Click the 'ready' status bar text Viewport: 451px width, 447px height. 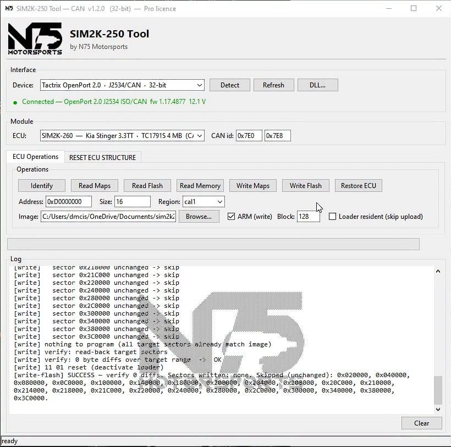pyautogui.click(x=9, y=441)
